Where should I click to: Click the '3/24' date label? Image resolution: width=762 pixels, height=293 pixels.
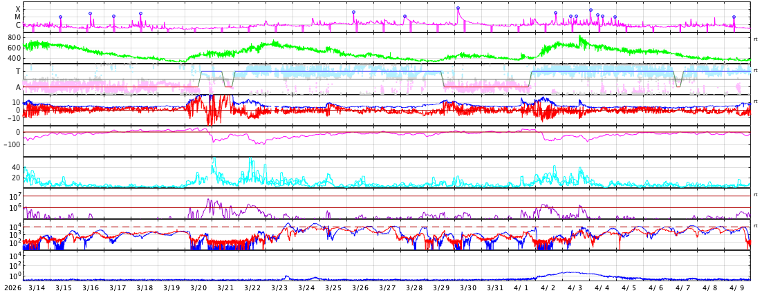306,287
